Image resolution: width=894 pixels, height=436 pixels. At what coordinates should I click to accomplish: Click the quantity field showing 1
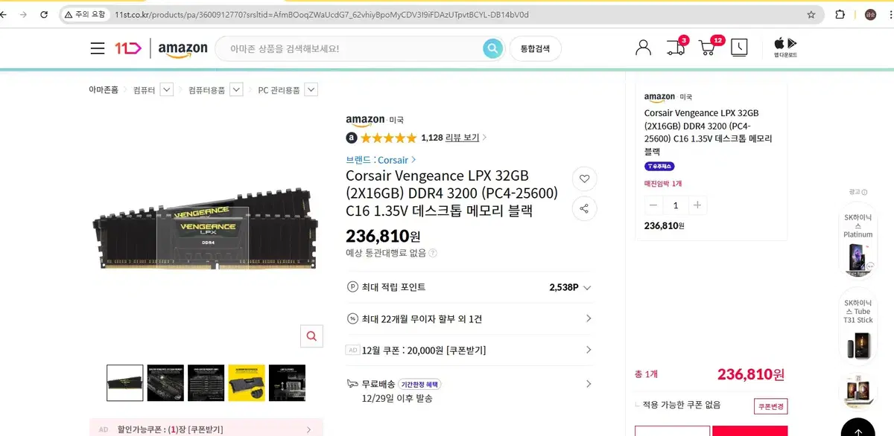coord(676,205)
